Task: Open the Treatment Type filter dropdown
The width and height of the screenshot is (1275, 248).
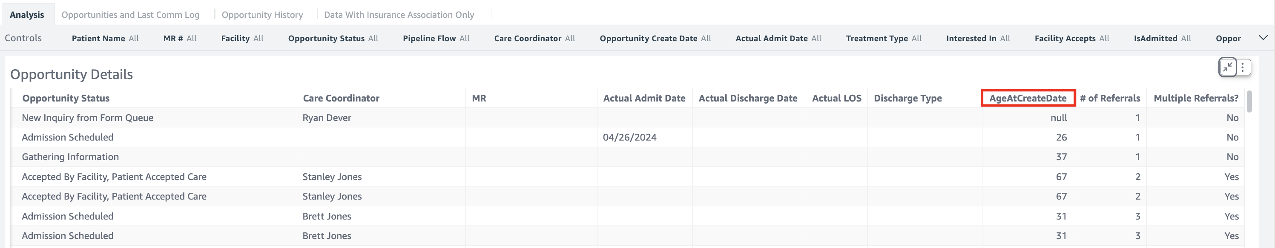Action: pyautogui.click(x=883, y=39)
